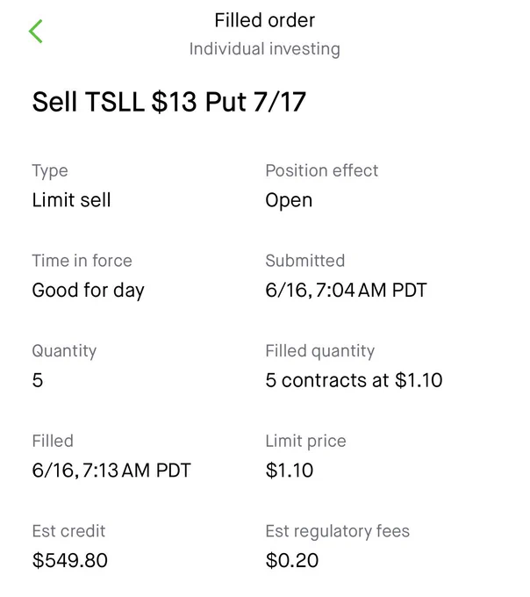Screen dimensions: 530x597
Task: Tap the Limit sell value
Action: [72, 200]
